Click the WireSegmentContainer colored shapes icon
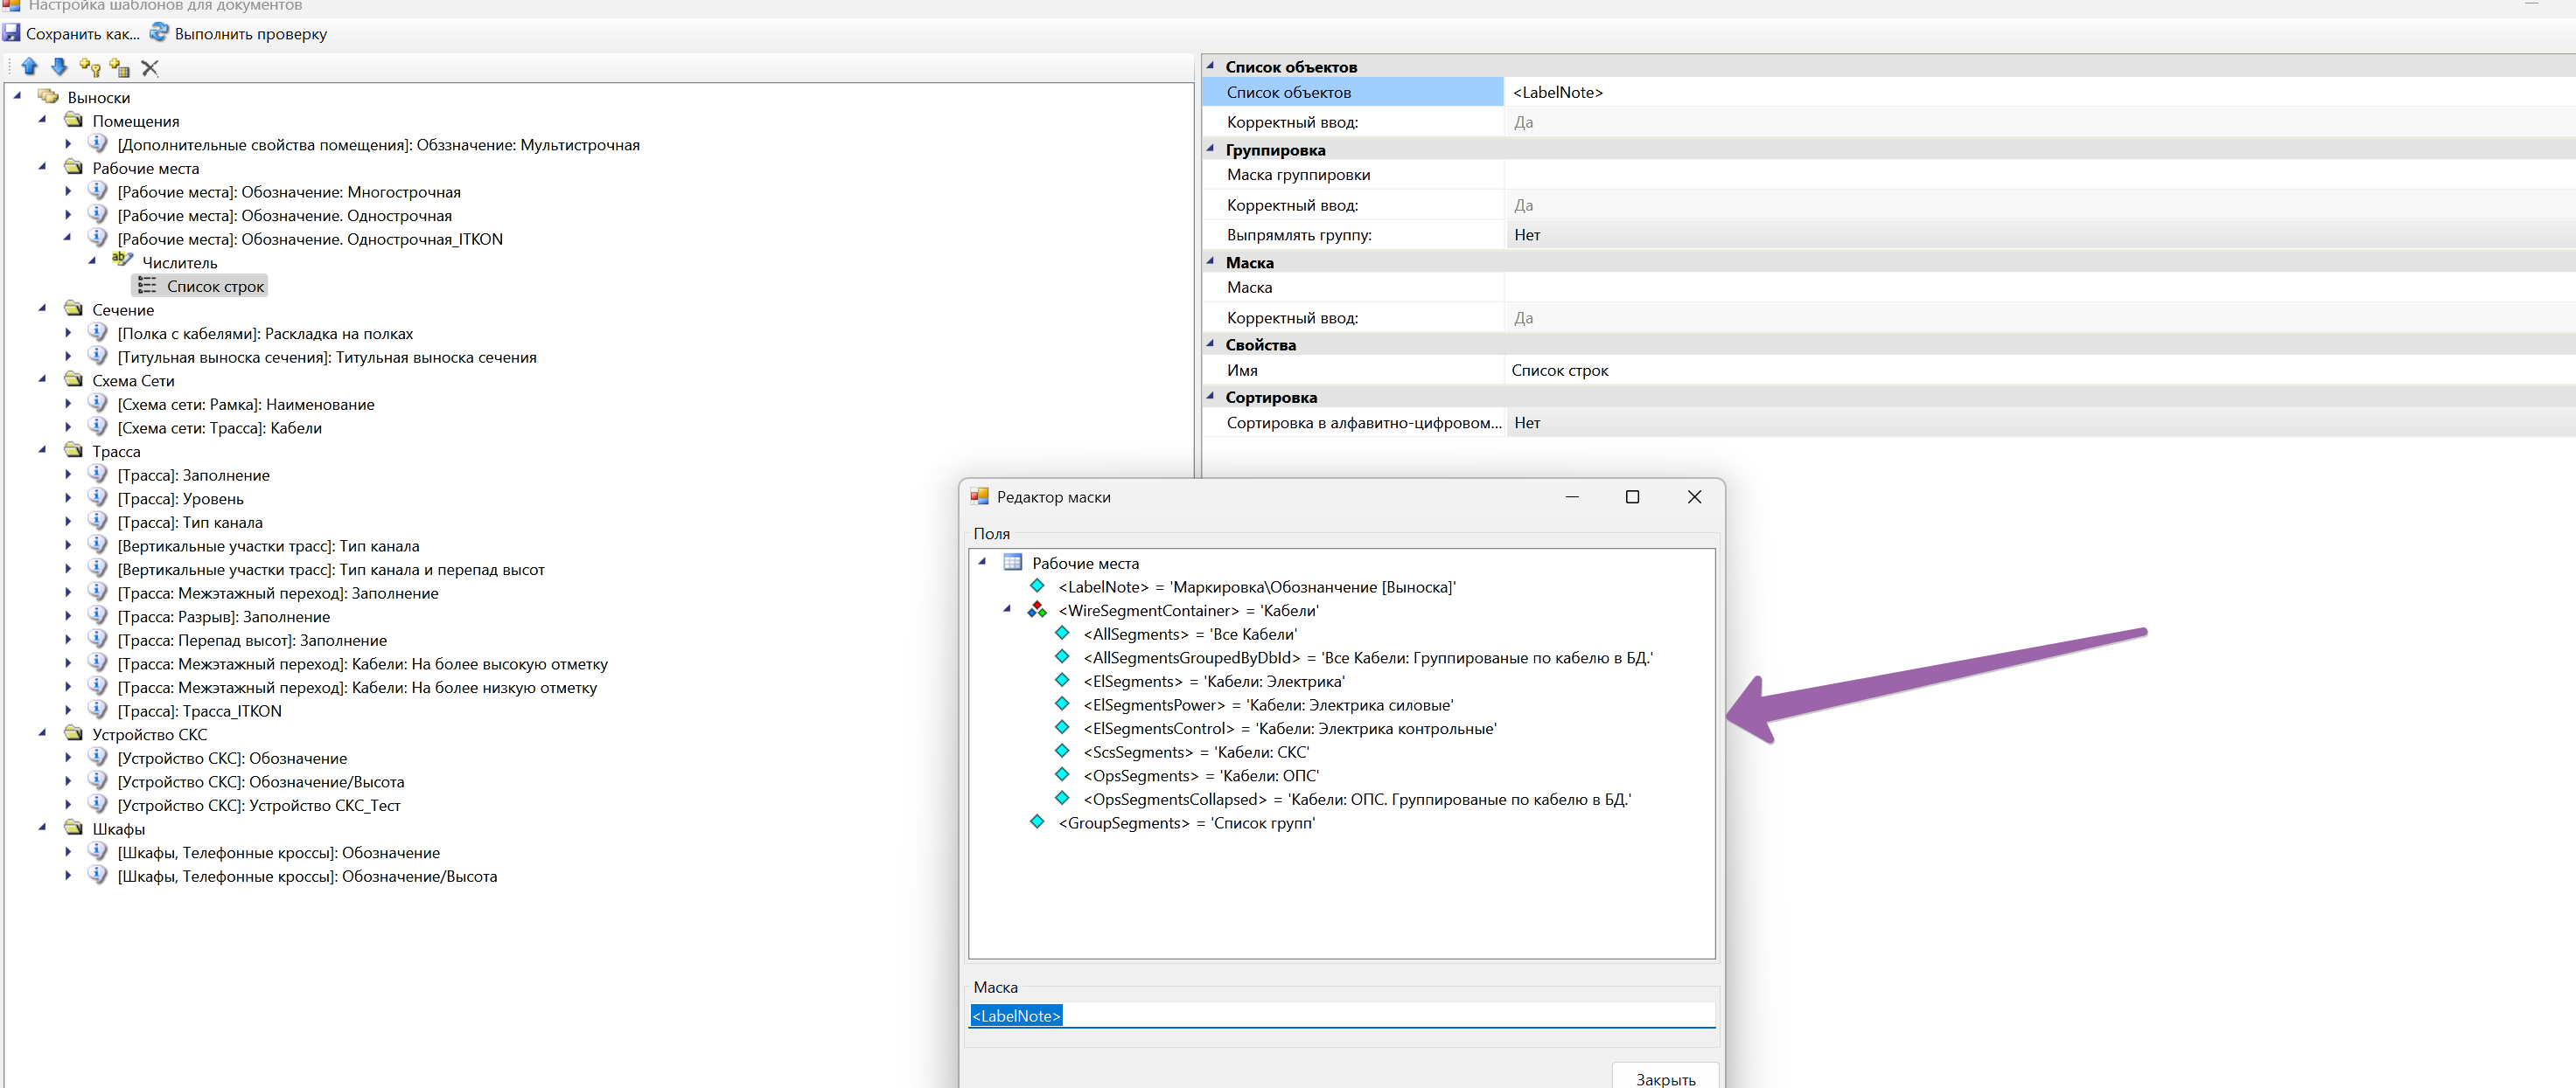 coord(1037,609)
